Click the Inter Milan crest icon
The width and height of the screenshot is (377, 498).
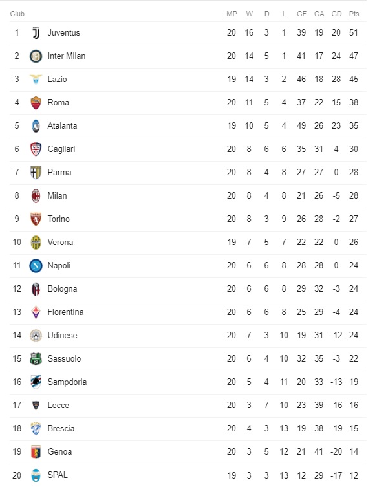36,56
